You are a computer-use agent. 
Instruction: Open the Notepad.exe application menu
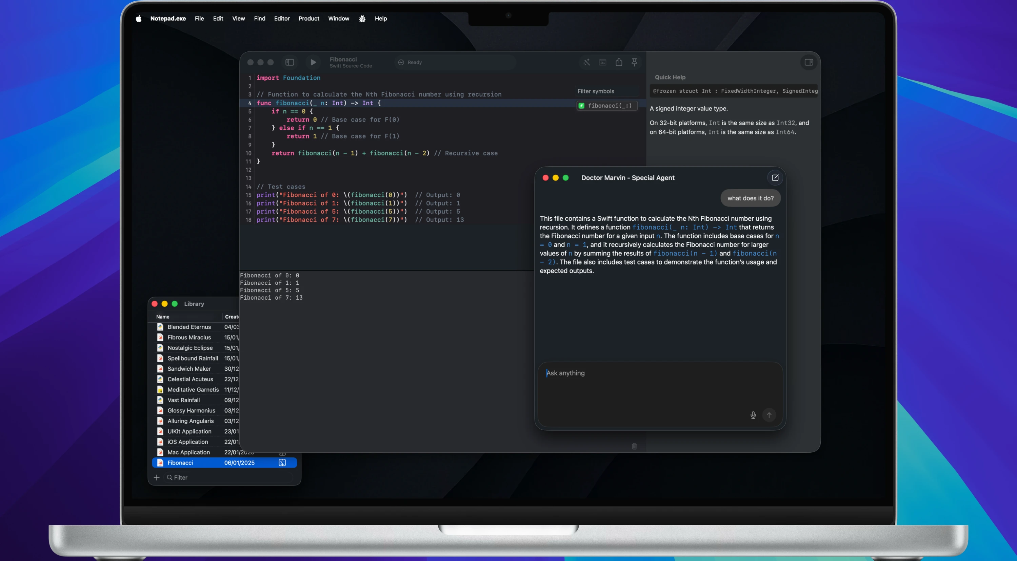point(168,19)
